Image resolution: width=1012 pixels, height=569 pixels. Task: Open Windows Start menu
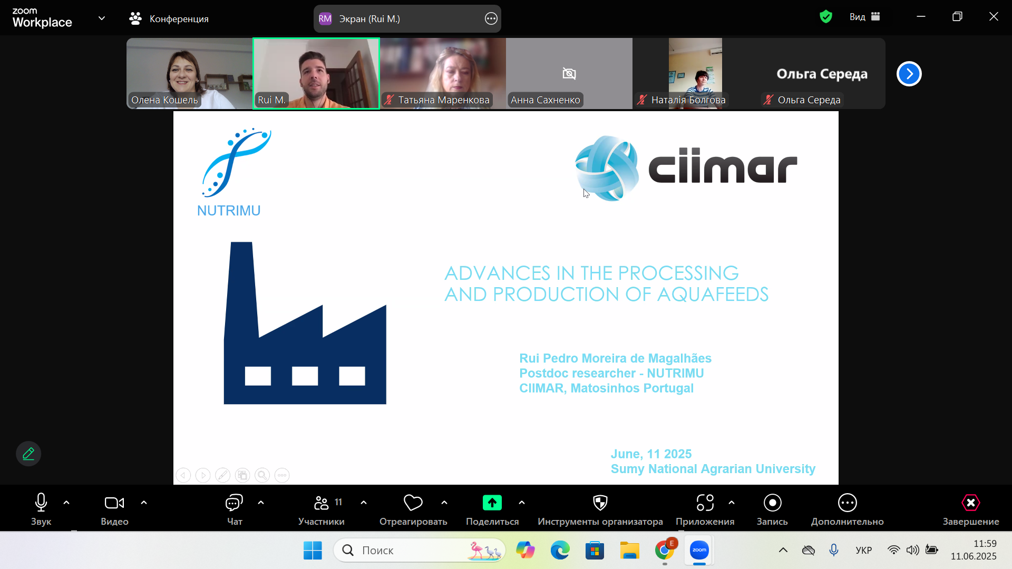[313, 551]
